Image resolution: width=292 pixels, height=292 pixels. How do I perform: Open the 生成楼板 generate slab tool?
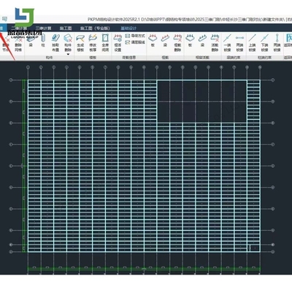coord(80,43)
